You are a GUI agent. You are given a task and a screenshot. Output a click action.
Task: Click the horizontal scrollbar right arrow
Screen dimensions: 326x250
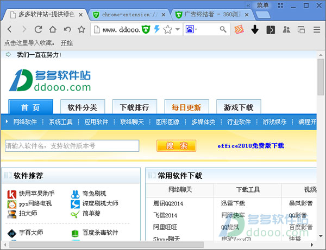tap(312, 245)
